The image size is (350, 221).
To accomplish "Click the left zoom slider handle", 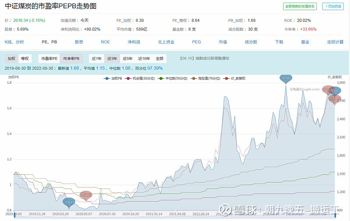I will pos(15,215).
